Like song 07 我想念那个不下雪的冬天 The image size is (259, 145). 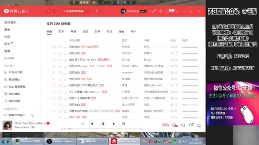(x=60, y=85)
